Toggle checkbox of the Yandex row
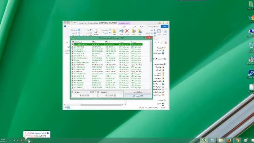This screenshot has height=143, width=254. coord(72,80)
